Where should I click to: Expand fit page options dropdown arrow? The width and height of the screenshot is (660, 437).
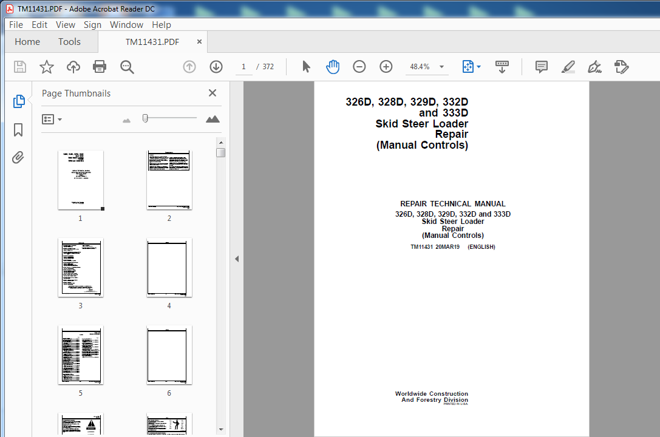(x=478, y=67)
